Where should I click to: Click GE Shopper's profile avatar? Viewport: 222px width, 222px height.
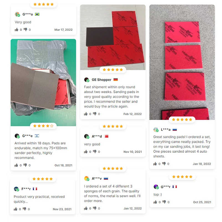coord(87,80)
